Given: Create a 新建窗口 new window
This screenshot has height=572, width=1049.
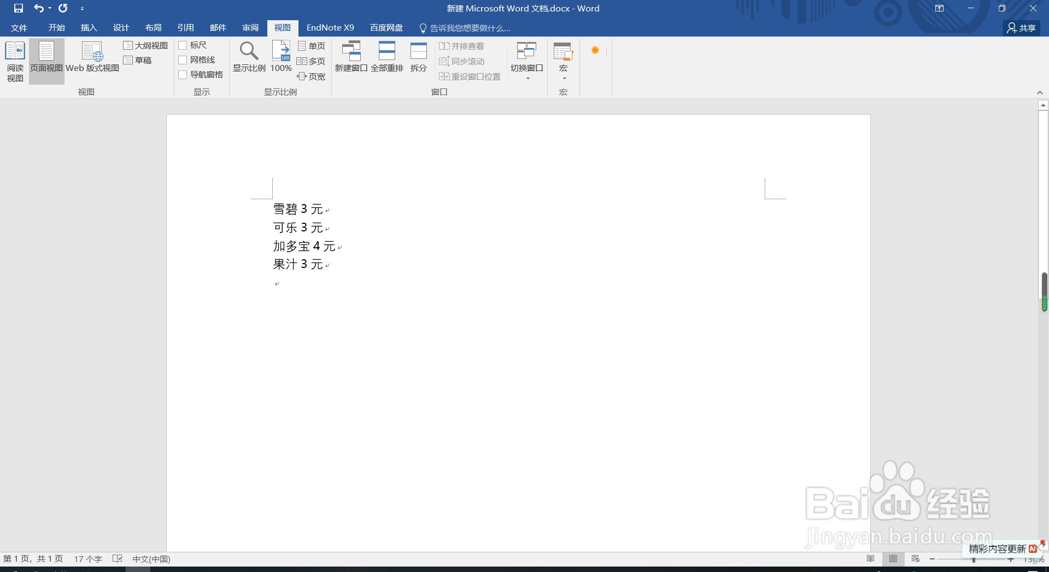Looking at the screenshot, I should coord(351,56).
